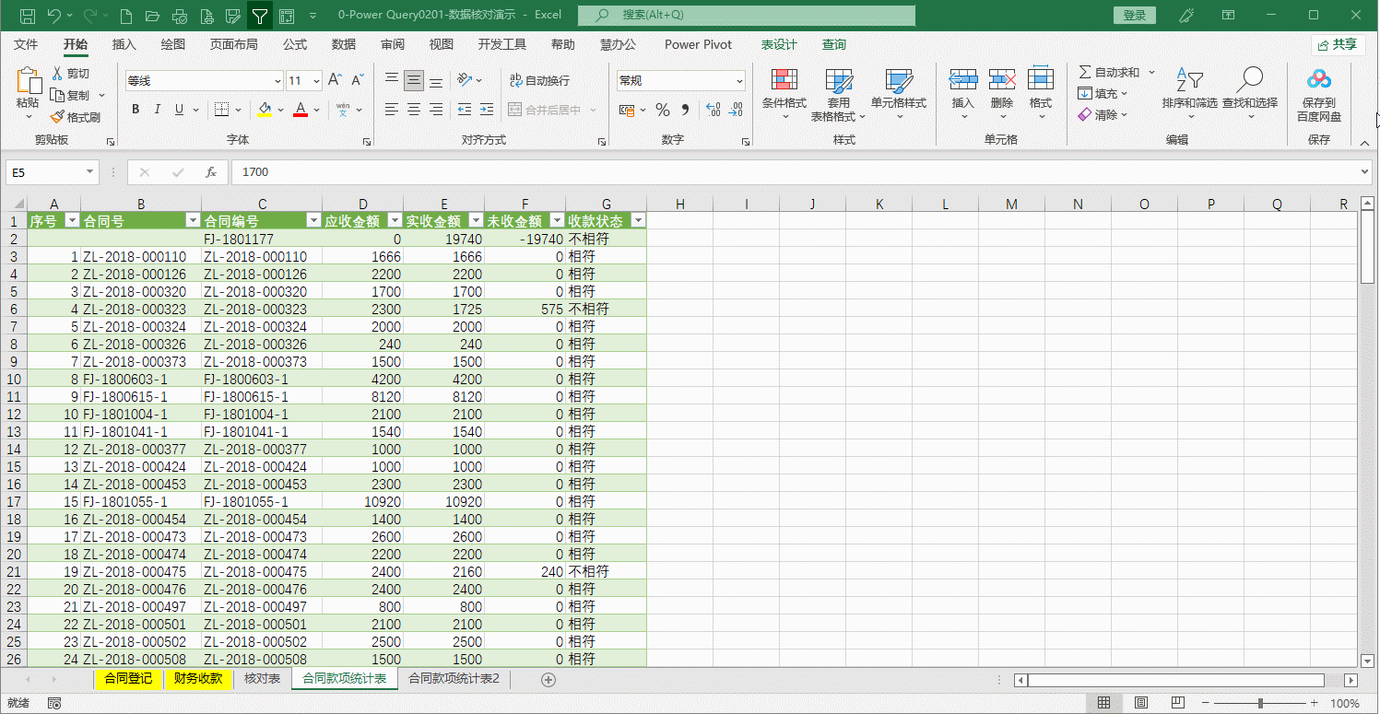Open filter dropdown for 合同号 column
Image resolution: width=1380 pixels, height=714 pixels.
pos(193,221)
